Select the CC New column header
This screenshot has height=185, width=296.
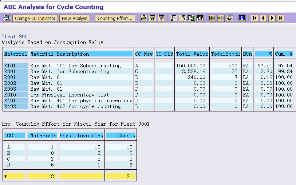(x=144, y=54)
